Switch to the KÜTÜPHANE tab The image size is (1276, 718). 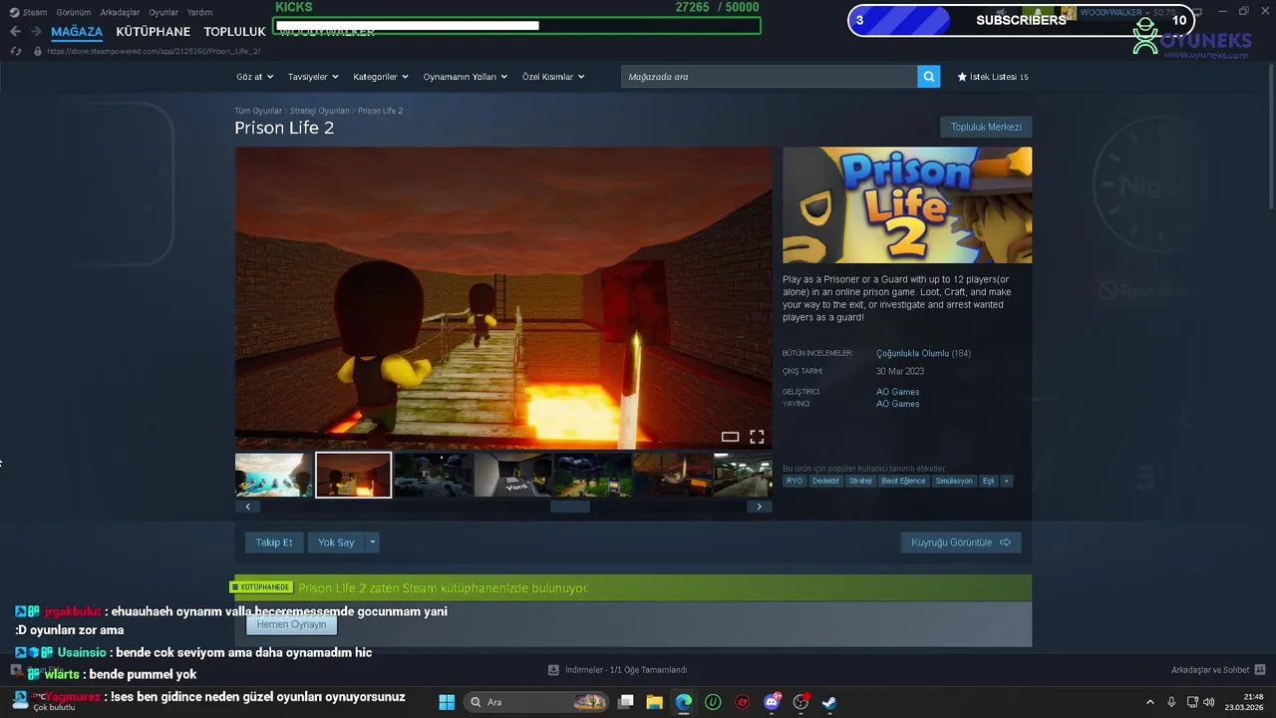point(153,32)
